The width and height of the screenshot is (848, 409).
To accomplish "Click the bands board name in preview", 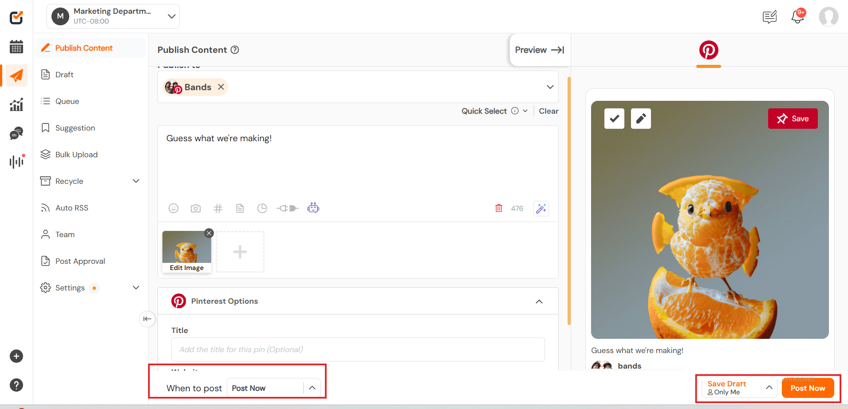I will [x=629, y=366].
